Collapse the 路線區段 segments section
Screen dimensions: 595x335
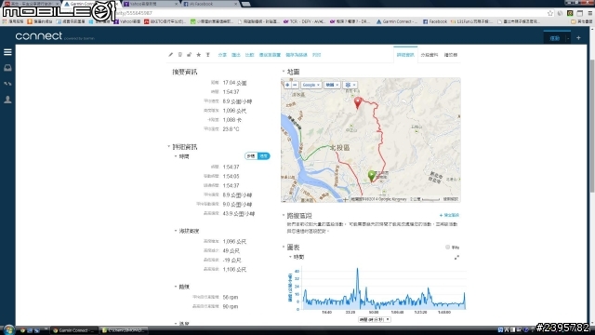coord(283,215)
